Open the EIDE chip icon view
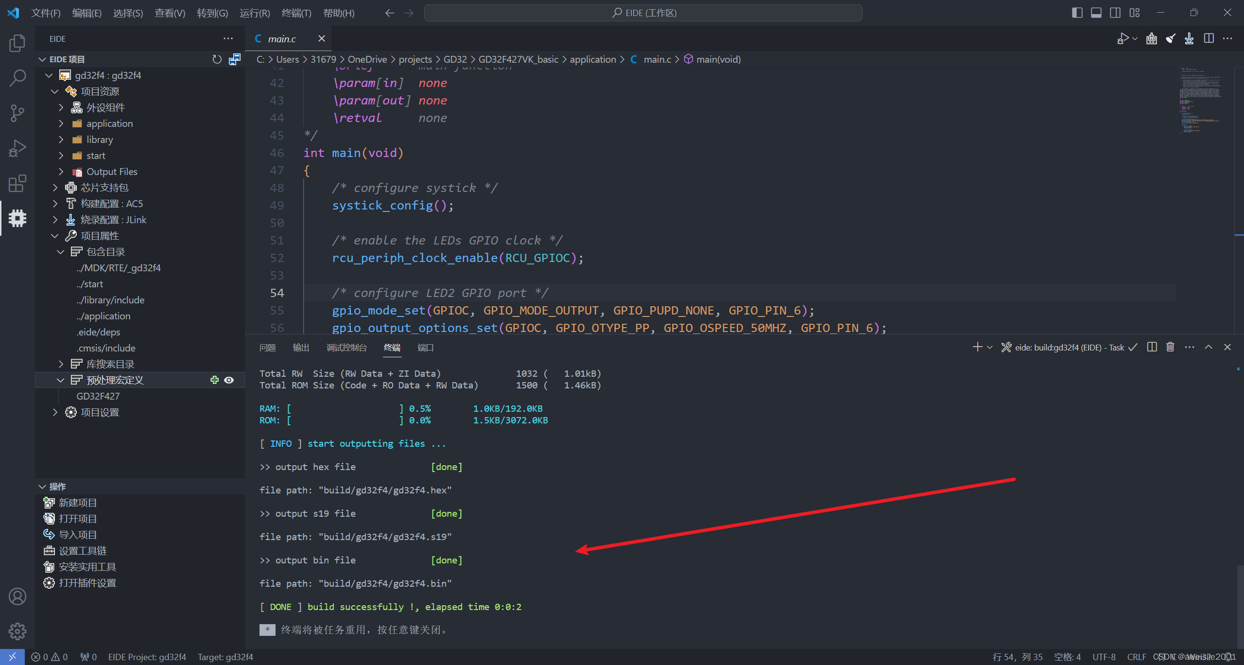Image resolution: width=1244 pixels, height=665 pixels. 17,218
